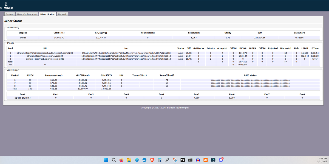Click chain 8 GH/S(RT) 4,494.48

point(106,86)
